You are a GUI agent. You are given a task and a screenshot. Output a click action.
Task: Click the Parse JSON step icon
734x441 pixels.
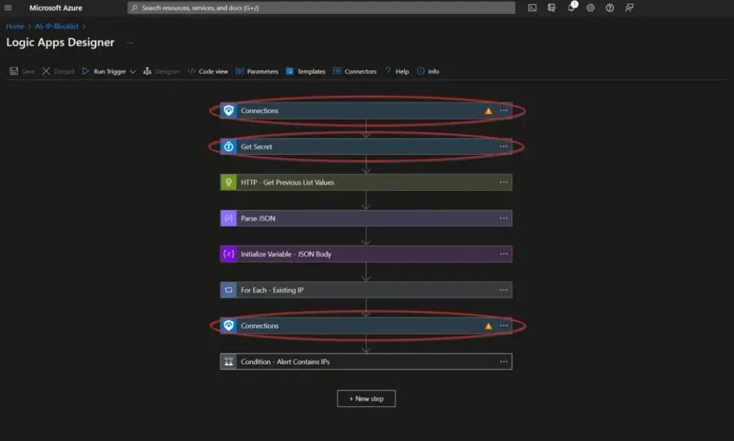coord(228,217)
